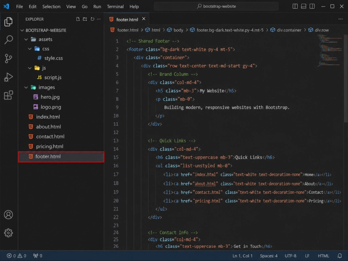This screenshot has height=261, width=348.
Task: Open the Accounts icon in activity bar
Action: coord(8,214)
